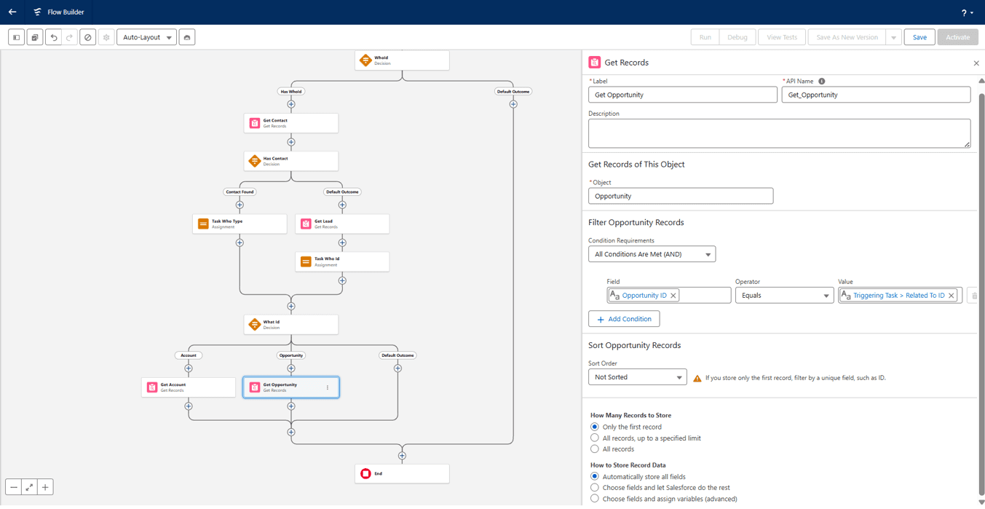This screenshot has height=509, width=985.
Task: Select the Get Lead element
Action: click(x=342, y=224)
